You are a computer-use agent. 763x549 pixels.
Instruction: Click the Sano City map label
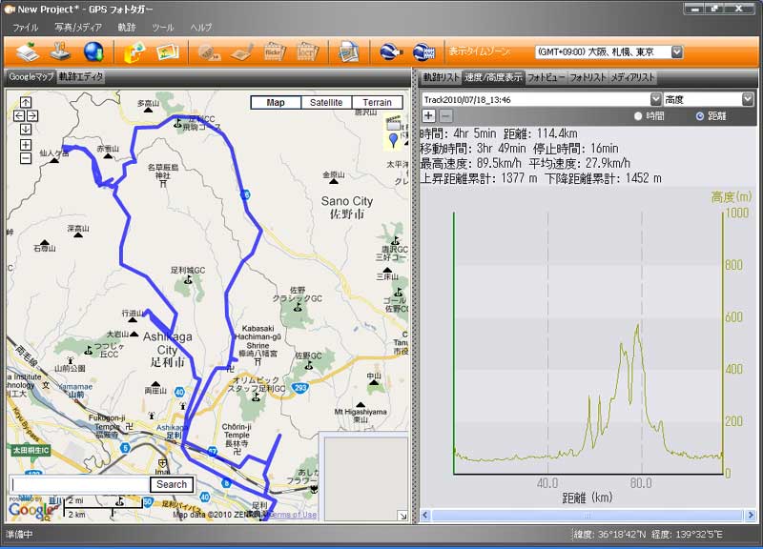pos(347,207)
